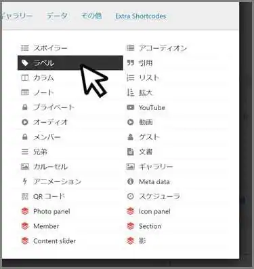Switch to the その他 filter tab

click(91, 16)
